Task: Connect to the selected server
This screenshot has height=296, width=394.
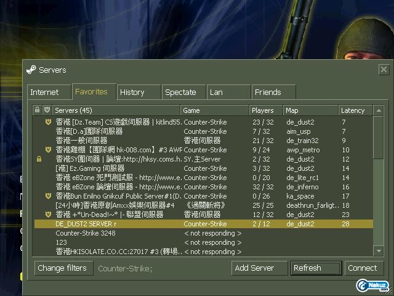Action: pyautogui.click(x=362, y=268)
